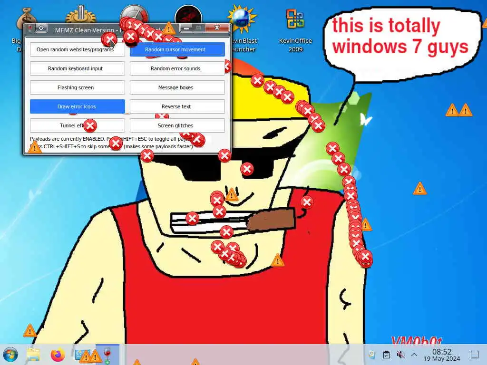Switch to the wine glass MEMZ taskbar entry
487x365 pixels.
coord(107,355)
